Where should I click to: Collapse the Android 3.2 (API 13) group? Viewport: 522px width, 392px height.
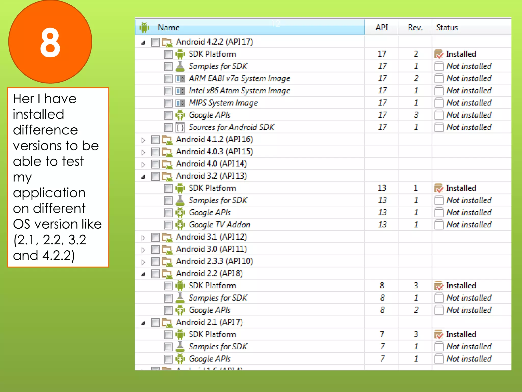[143, 177]
